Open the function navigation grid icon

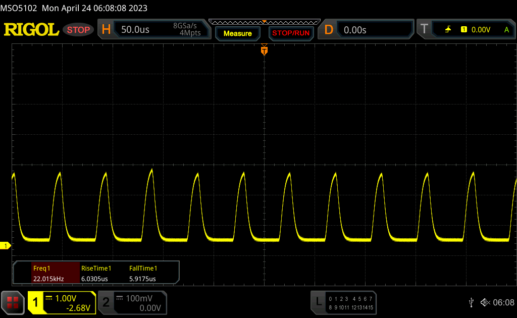click(13, 302)
